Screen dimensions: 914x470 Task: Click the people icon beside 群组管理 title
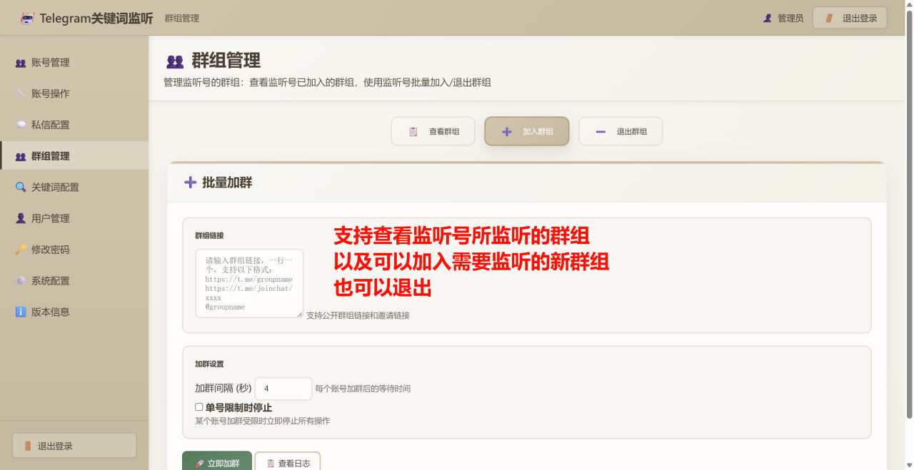175,61
